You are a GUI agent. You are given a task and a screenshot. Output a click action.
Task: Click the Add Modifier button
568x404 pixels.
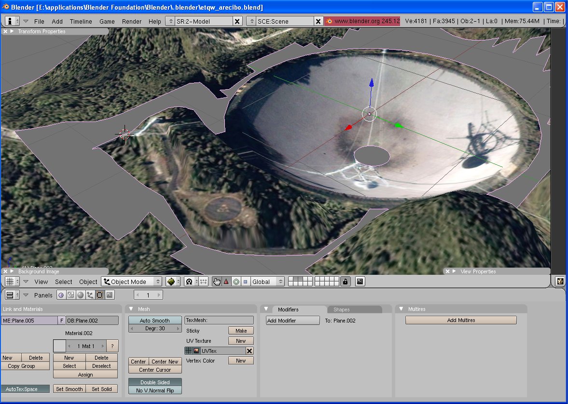[x=293, y=321]
